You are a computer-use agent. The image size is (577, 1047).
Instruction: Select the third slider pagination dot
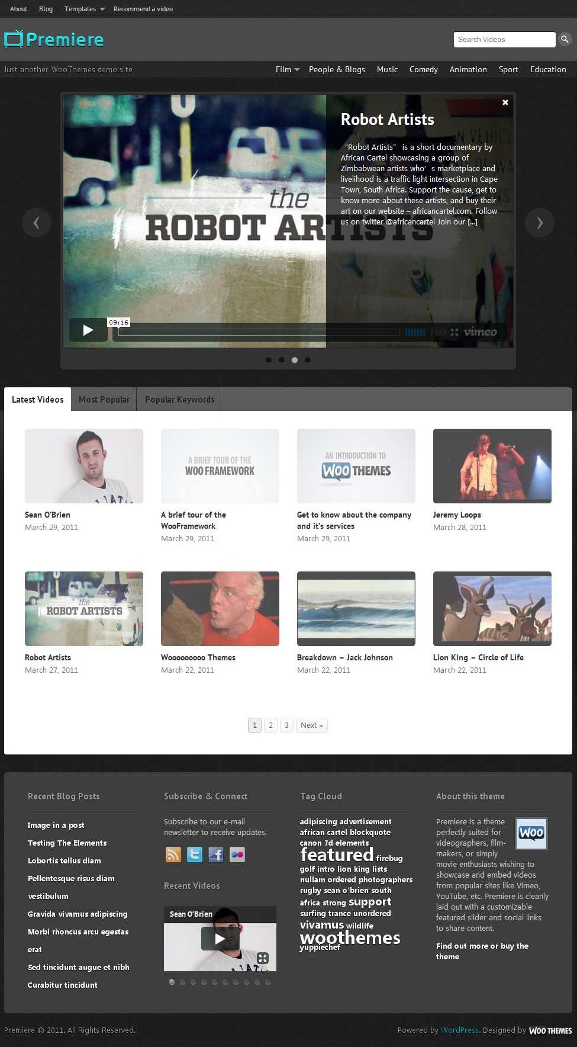point(295,359)
